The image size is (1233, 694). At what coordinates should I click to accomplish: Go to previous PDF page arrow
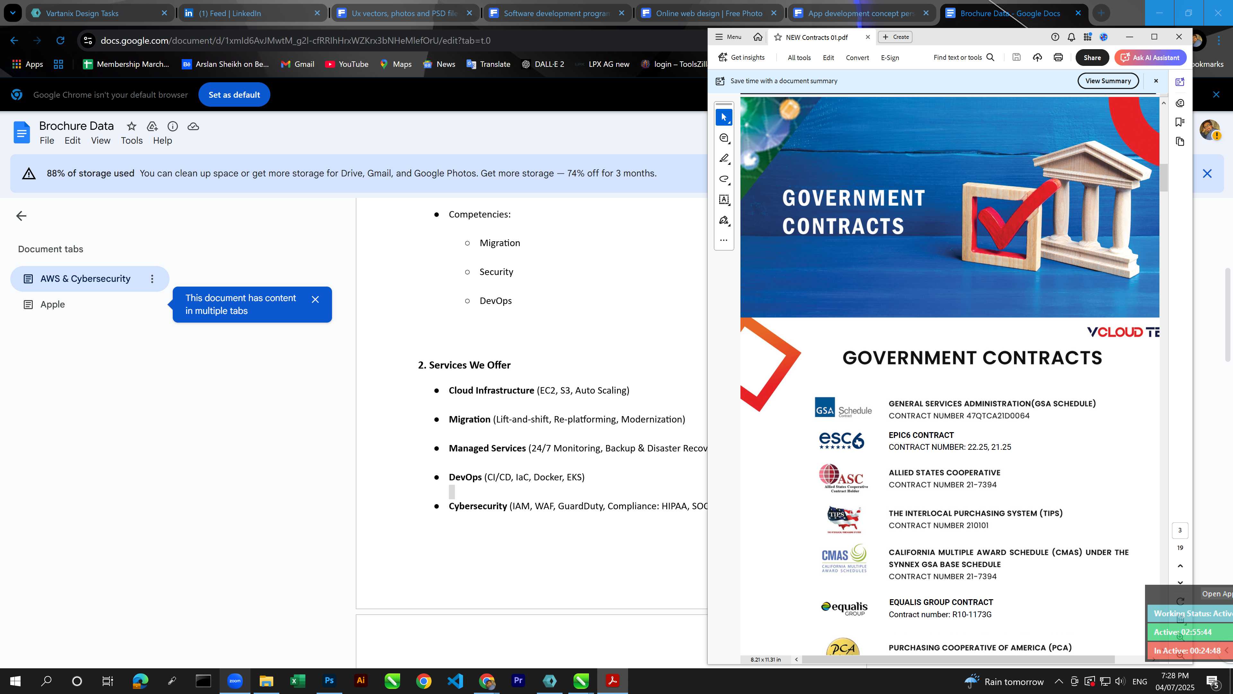(x=1180, y=566)
